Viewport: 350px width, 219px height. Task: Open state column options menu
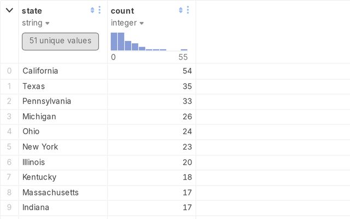[99, 10]
